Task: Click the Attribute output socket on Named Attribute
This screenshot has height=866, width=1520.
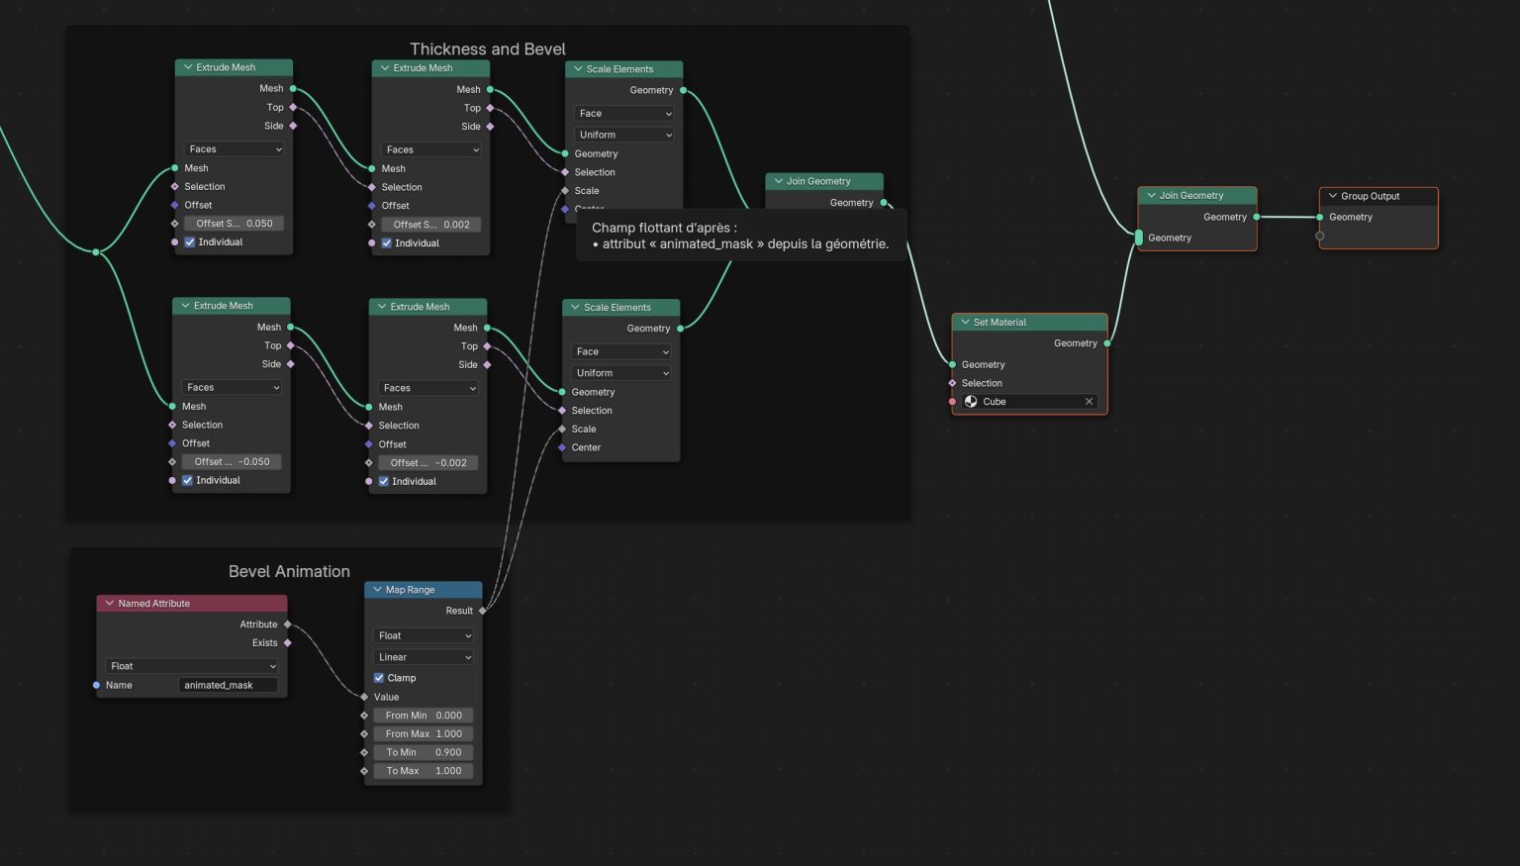Action: 288,625
